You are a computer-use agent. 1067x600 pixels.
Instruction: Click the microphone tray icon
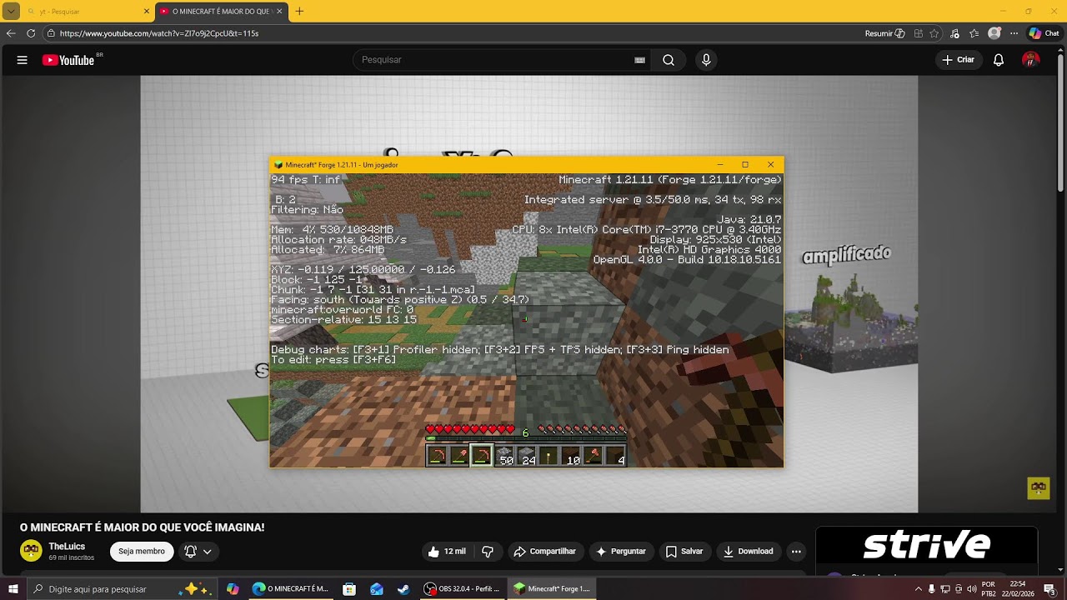pos(932,589)
